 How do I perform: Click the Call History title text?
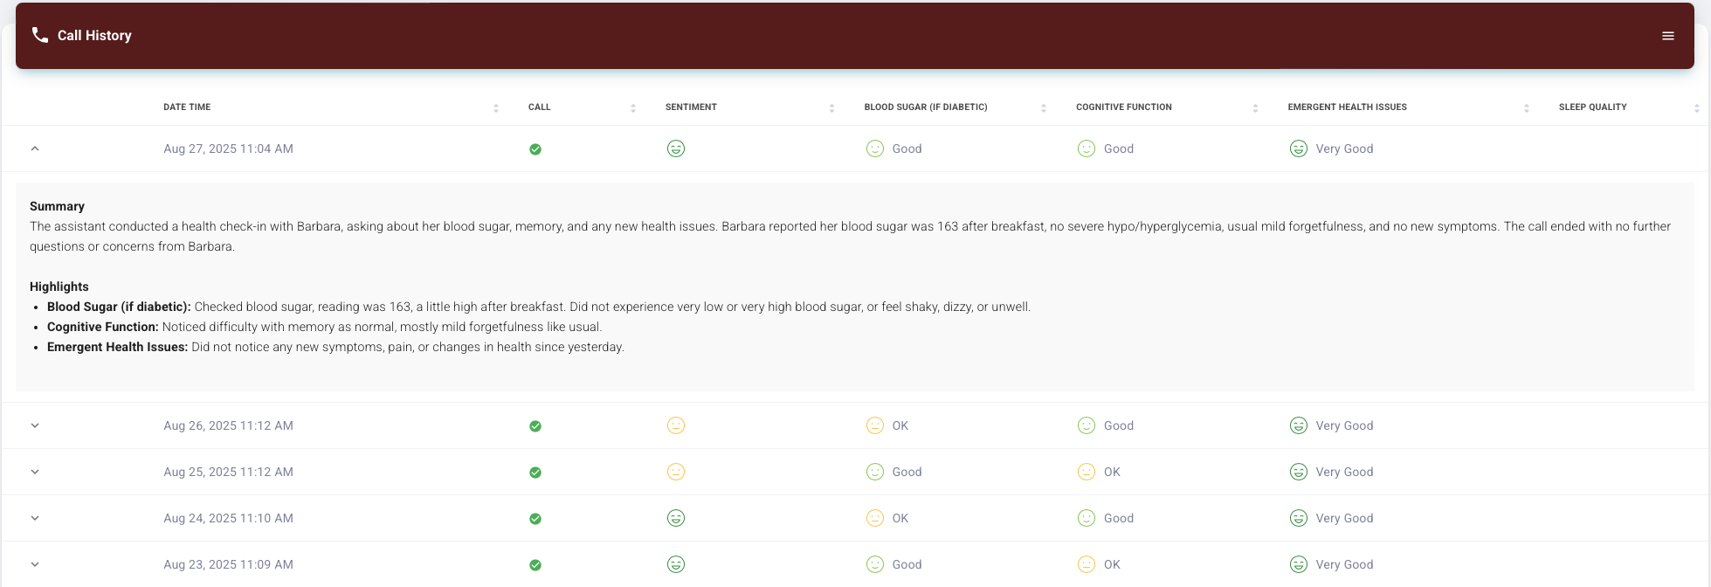(94, 36)
